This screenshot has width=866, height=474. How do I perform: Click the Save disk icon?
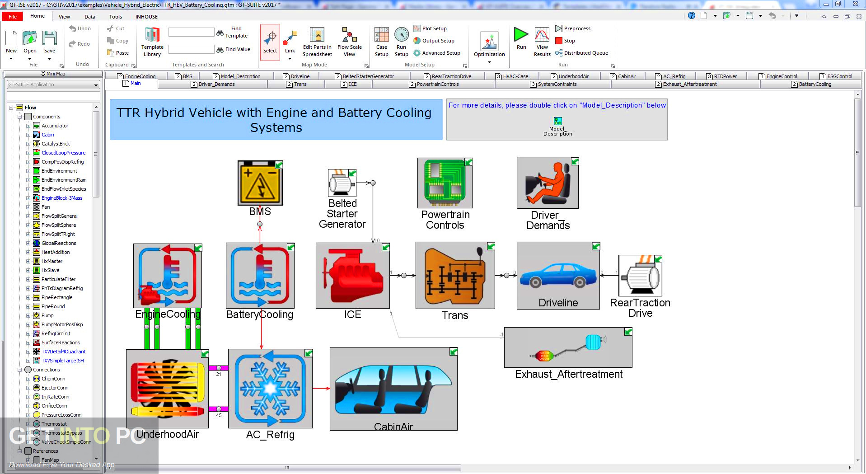pos(49,38)
